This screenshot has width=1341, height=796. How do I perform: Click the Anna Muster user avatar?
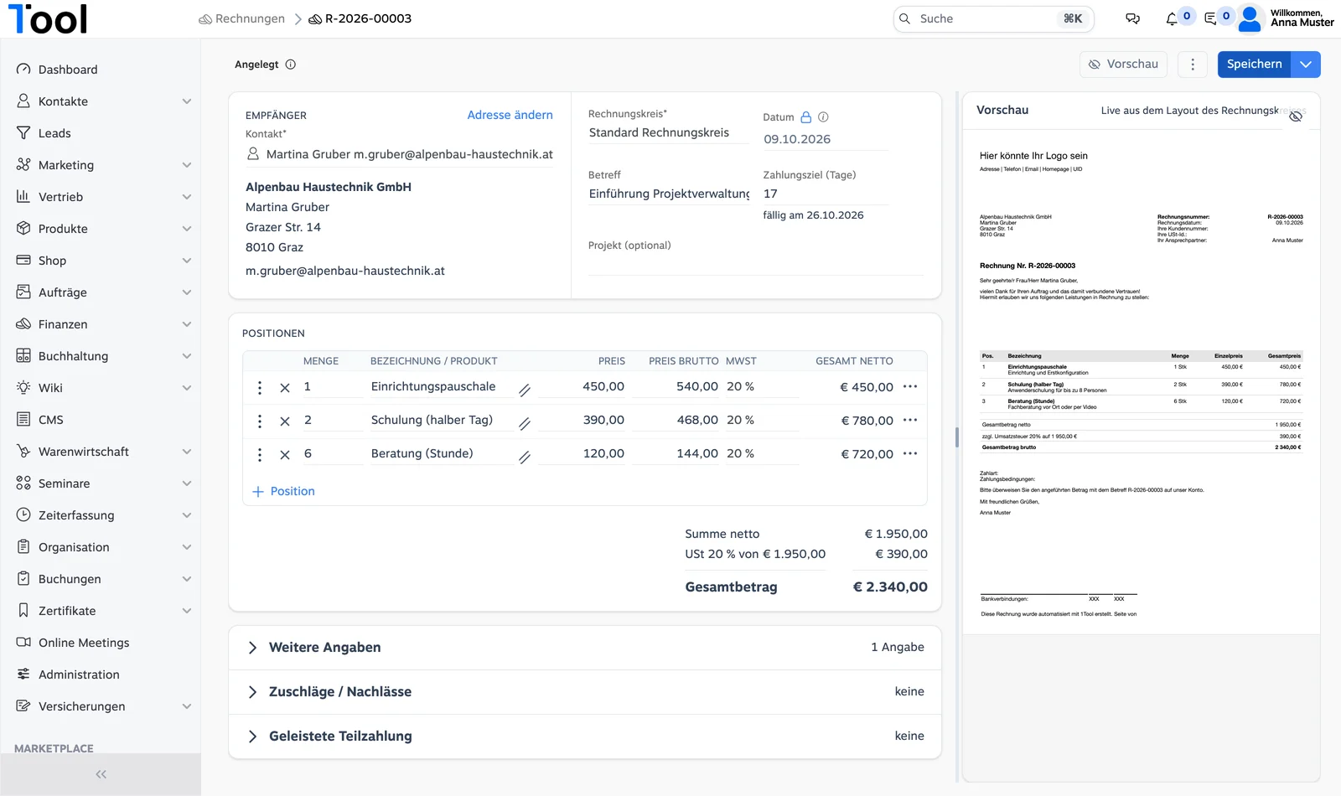[1250, 18]
